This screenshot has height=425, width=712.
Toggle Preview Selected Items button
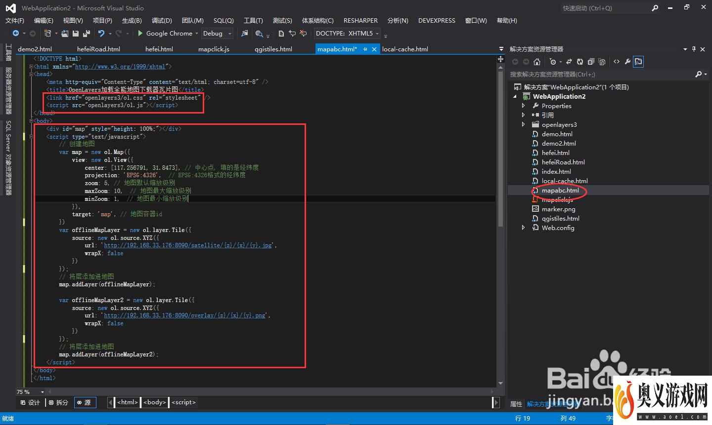(x=638, y=62)
